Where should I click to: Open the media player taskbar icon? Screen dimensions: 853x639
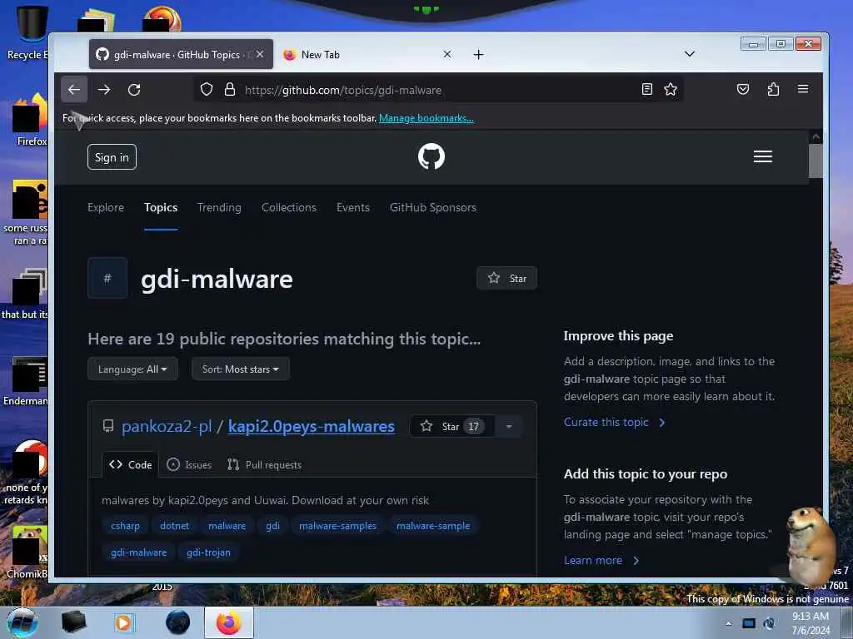tap(123, 622)
